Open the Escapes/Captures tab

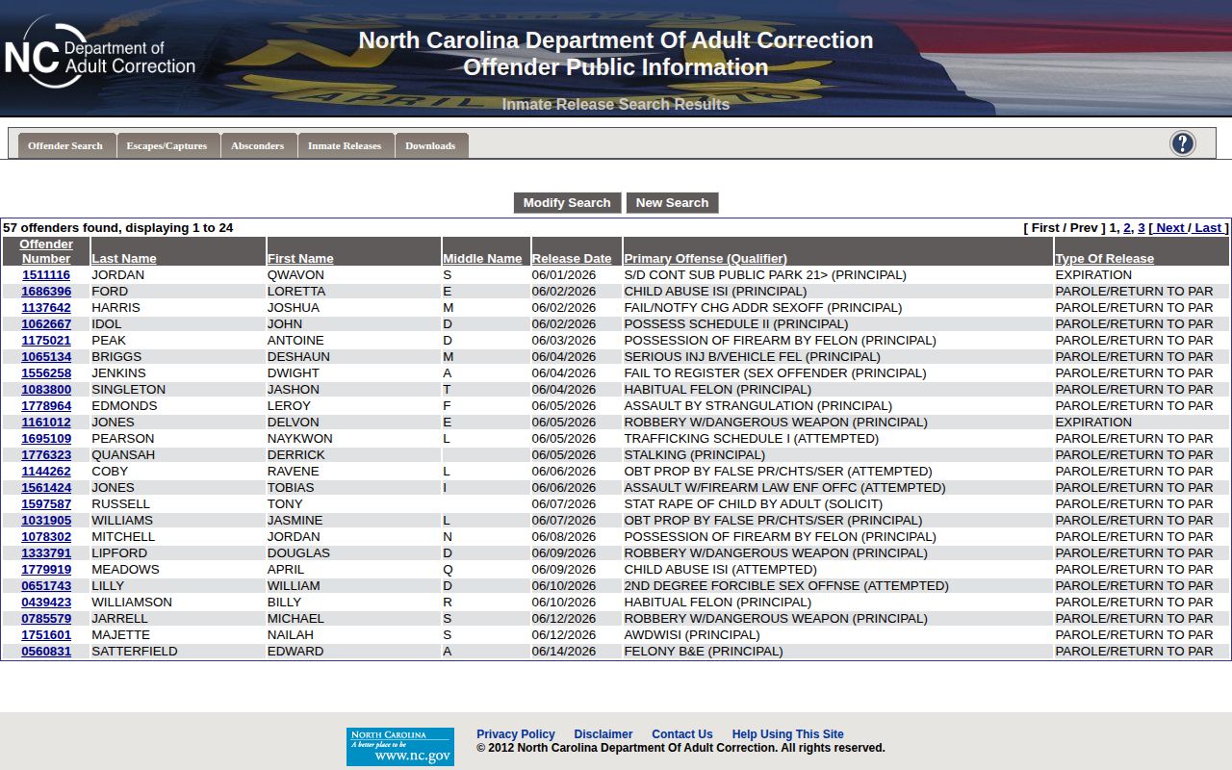point(167,145)
